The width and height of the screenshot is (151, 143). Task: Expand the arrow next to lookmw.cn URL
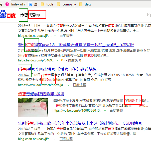[x=68, y=85]
